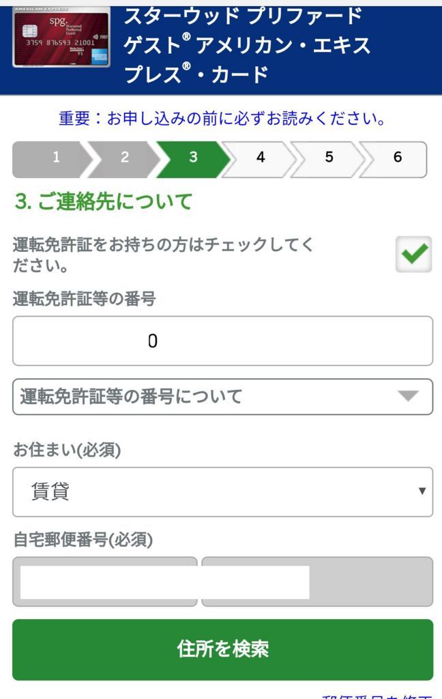Go to step 2 in progress bar
Viewport: 442px width, 699px height.
(x=123, y=158)
